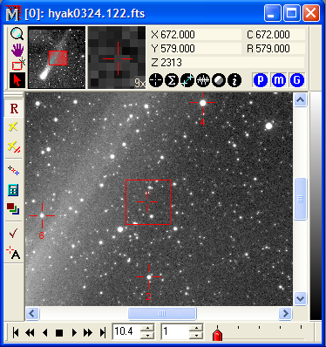Play the image sequence forward
Image resolution: width=326 pixels, height=347 pixels.
[74, 332]
